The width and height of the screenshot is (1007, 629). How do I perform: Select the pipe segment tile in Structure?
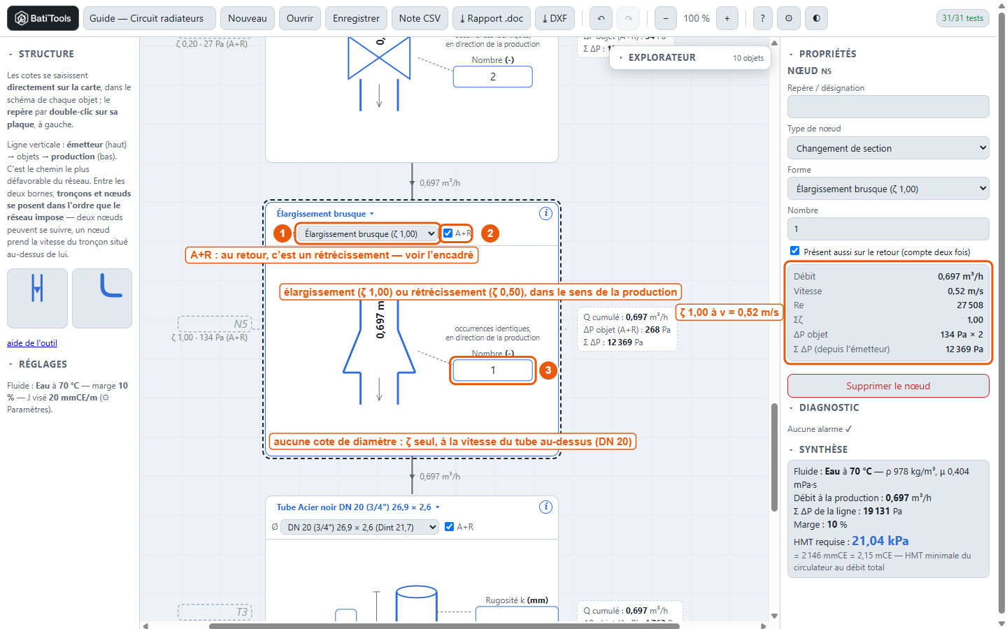tap(37, 298)
